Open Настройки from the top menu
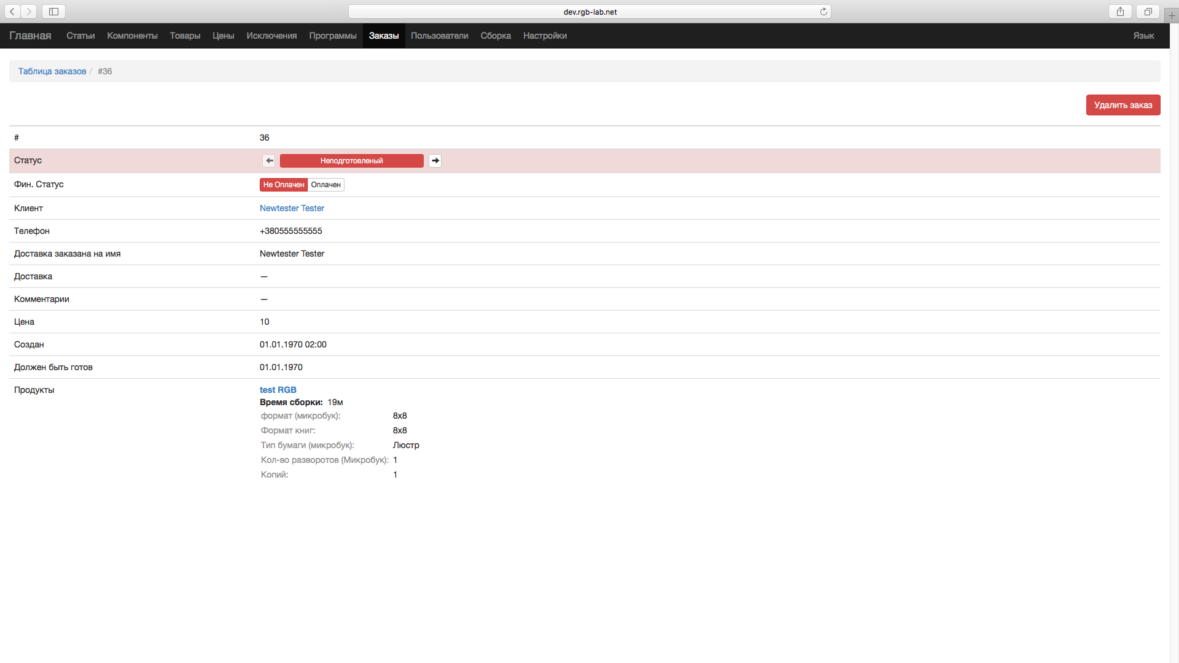This screenshot has width=1179, height=663. [x=545, y=36]
